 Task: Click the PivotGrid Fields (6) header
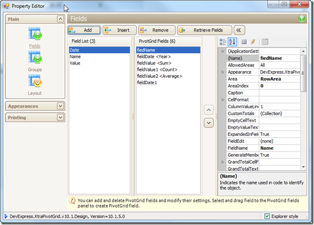tap(168, 41)
